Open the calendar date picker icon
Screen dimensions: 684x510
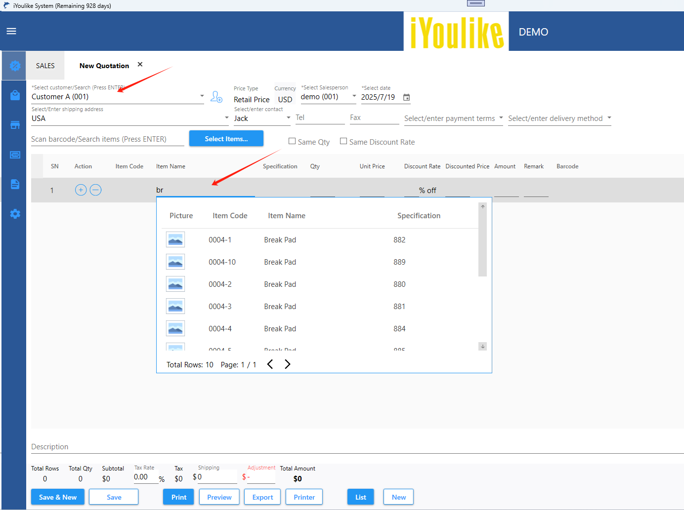(406, 97)
